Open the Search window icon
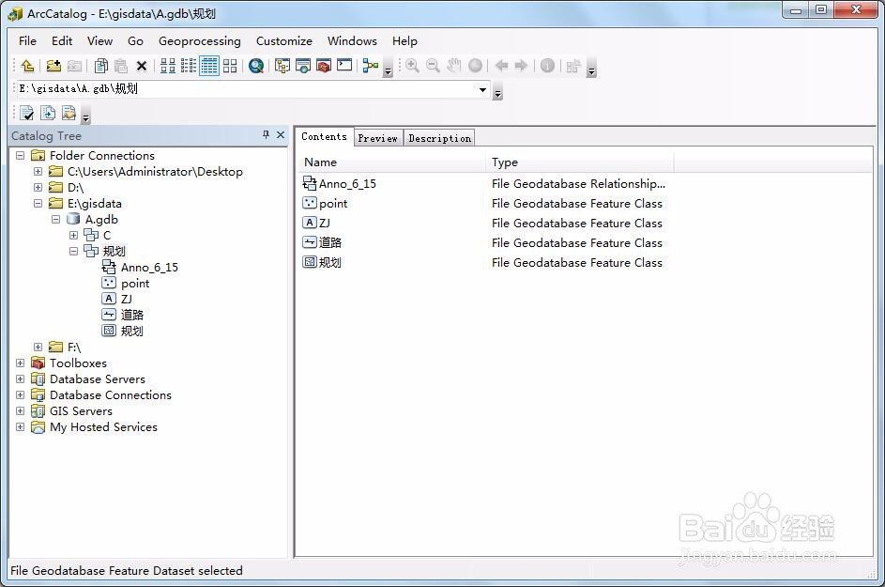Viewport: 885px width, 587px height. [303, 66]
